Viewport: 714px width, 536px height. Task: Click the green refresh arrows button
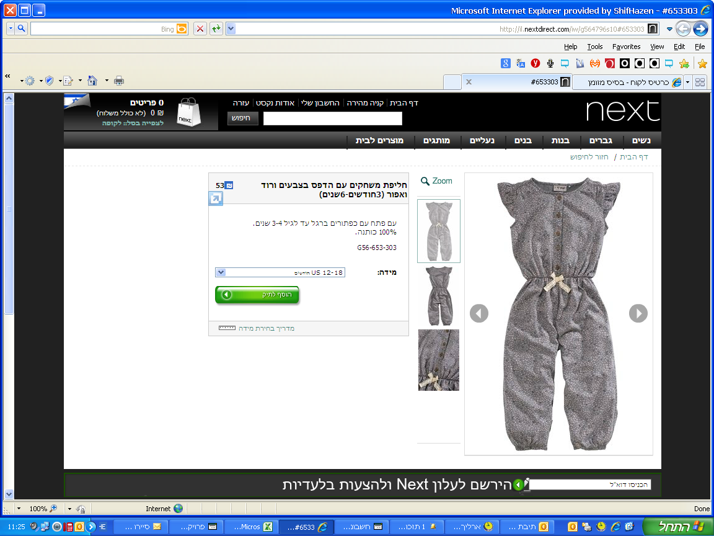[216, 29]
